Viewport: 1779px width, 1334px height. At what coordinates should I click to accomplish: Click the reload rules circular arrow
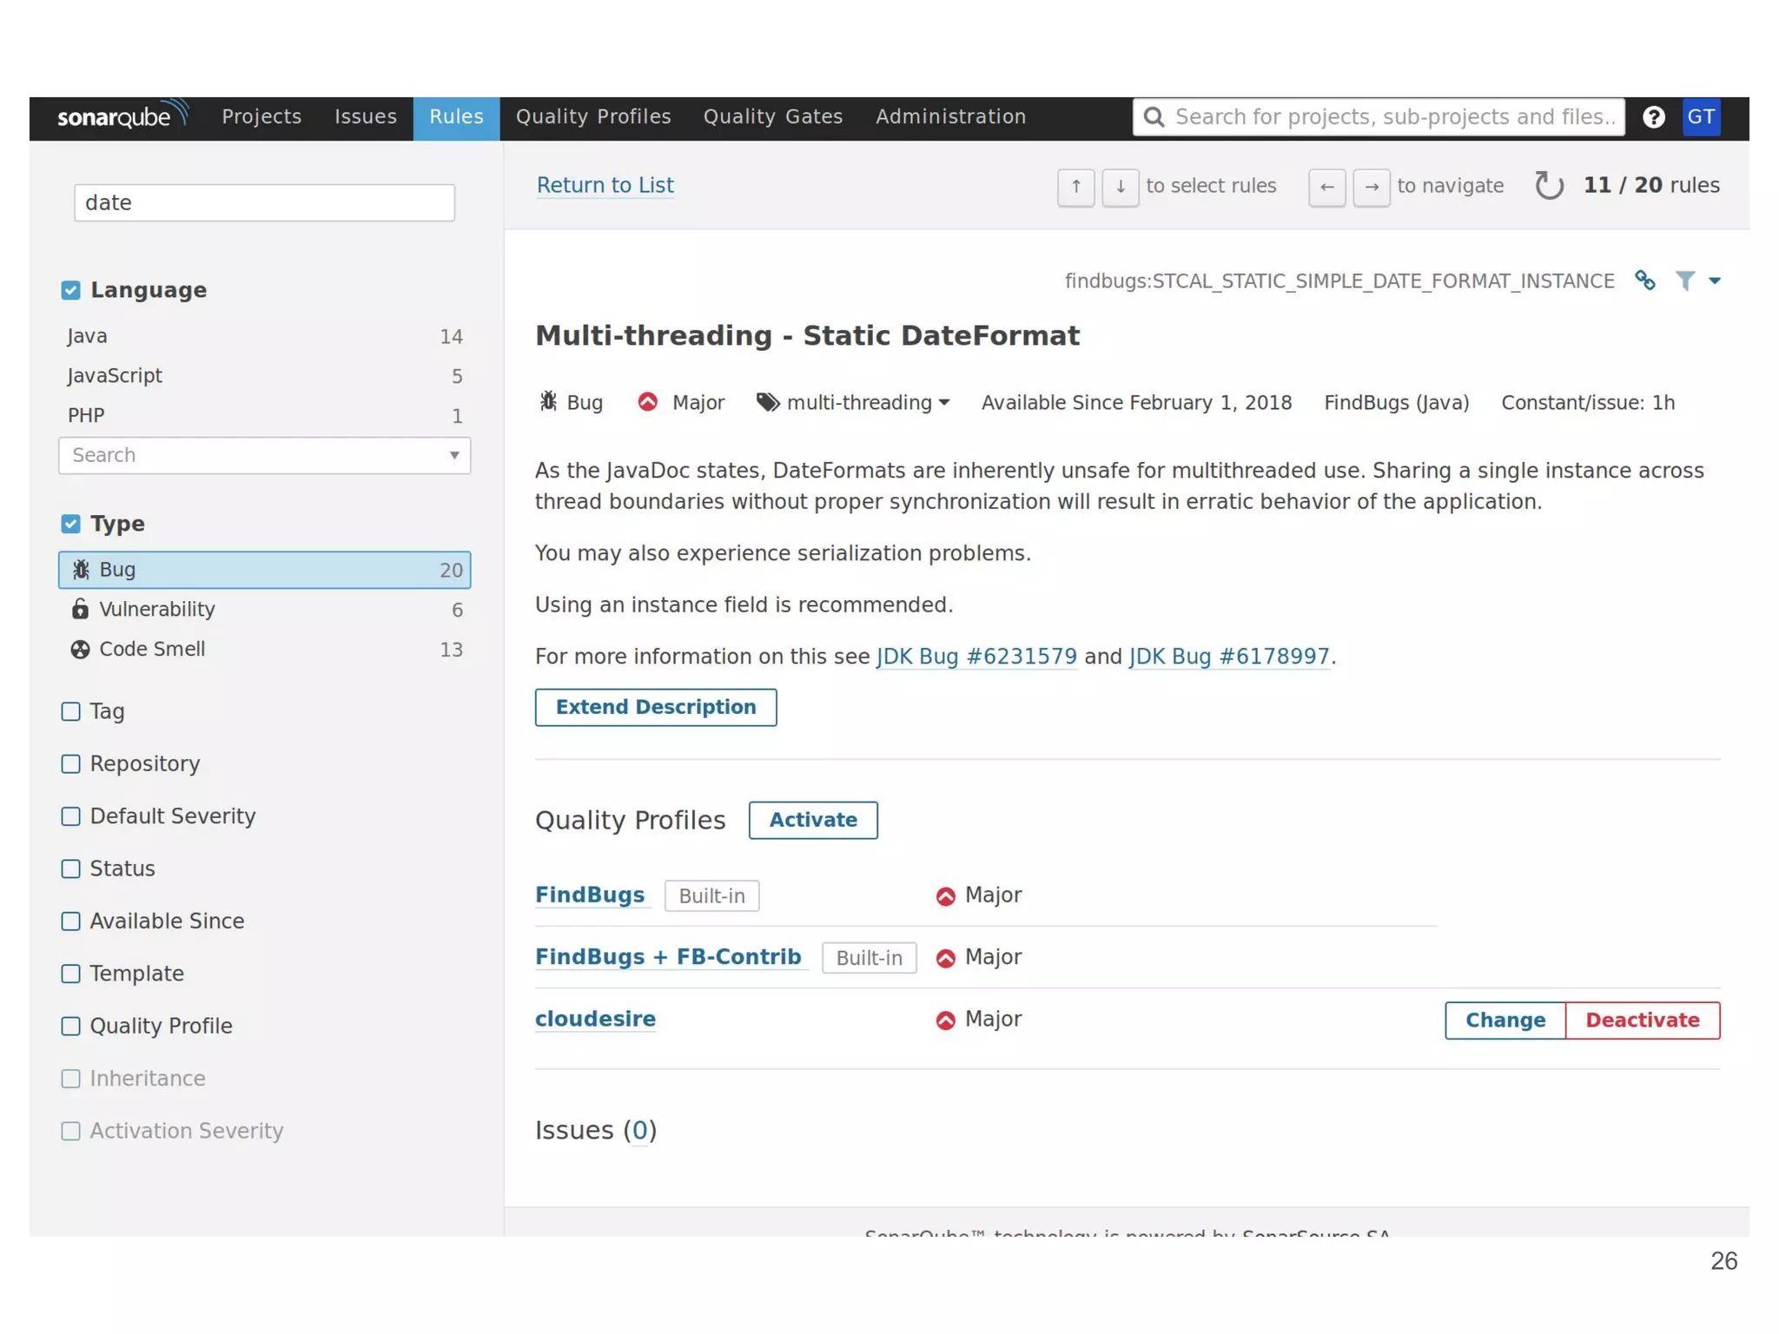click(1549, 186)
